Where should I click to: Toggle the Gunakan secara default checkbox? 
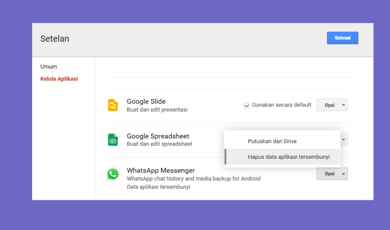pos(246,105)
